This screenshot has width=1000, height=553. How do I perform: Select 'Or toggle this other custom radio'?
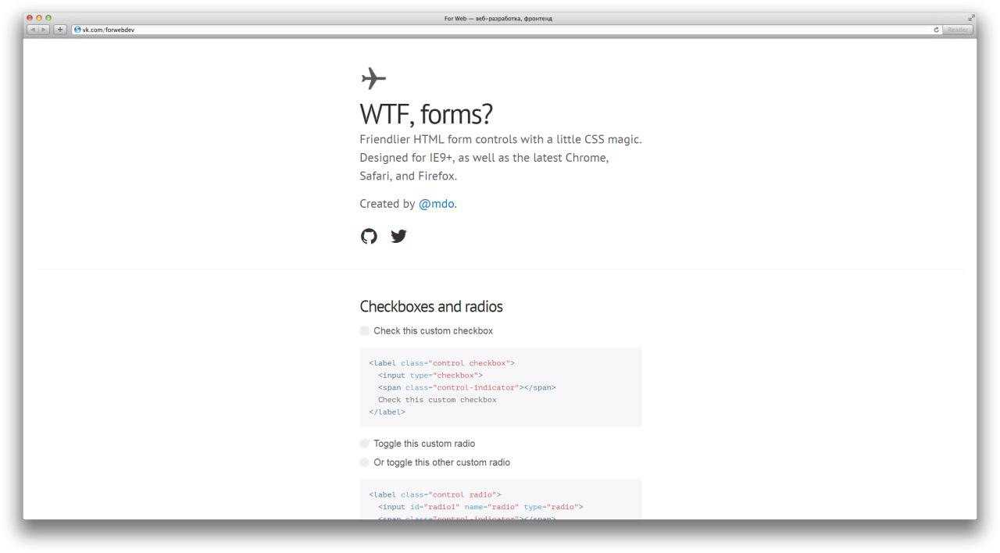pyautogui.click(x=365, y=462)
